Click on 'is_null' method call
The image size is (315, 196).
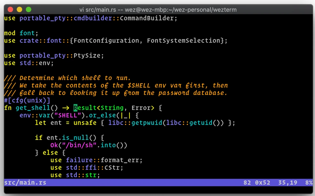(75, 138)
